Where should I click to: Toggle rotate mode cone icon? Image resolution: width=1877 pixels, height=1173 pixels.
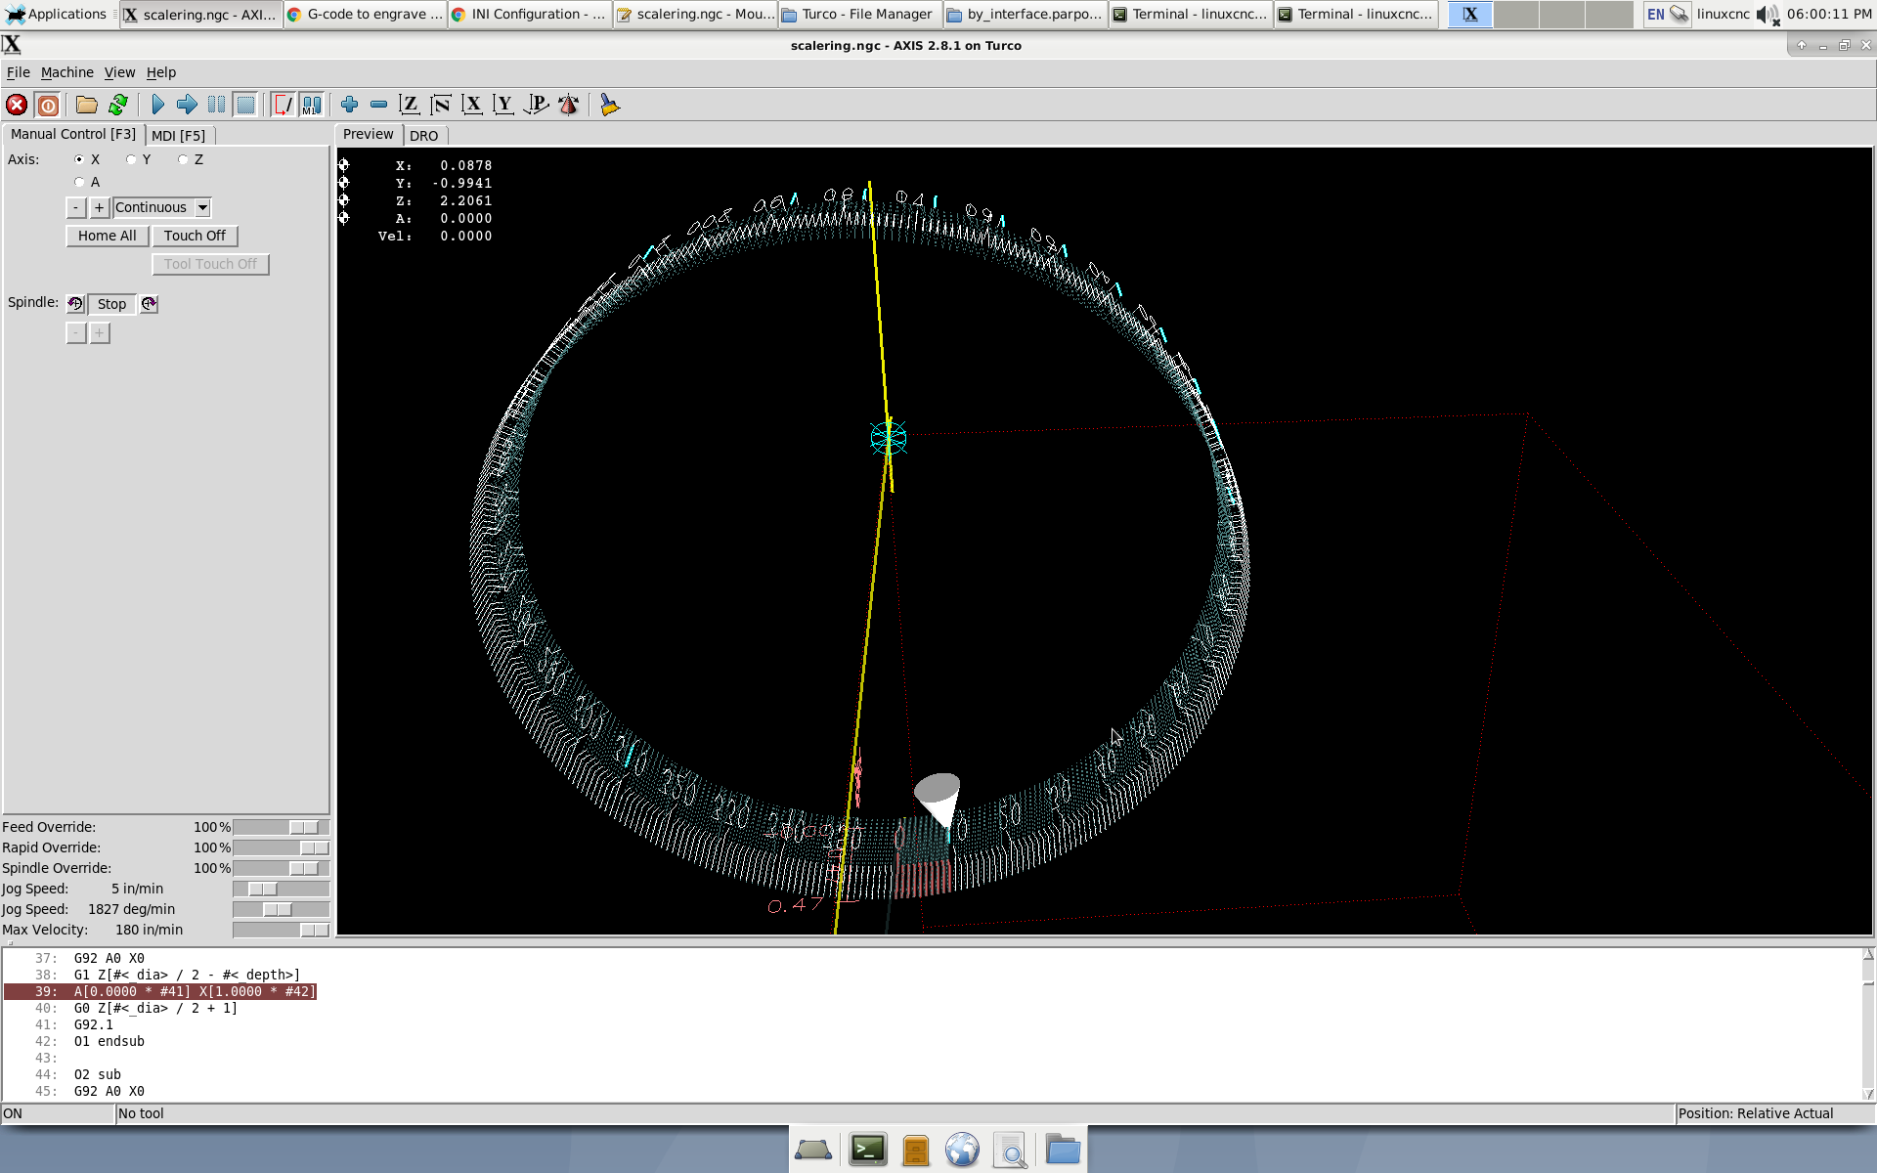tap(568, 105)
